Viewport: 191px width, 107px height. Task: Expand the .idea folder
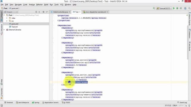tap(7, 18)
